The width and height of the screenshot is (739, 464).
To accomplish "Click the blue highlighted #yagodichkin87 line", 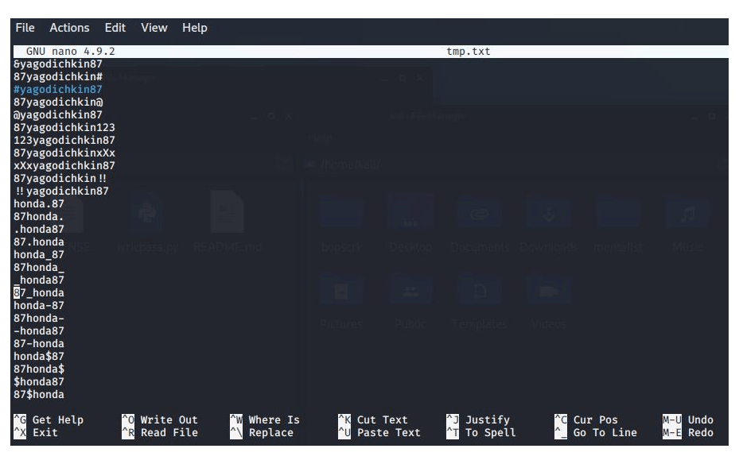I will [x=58, y=90].
